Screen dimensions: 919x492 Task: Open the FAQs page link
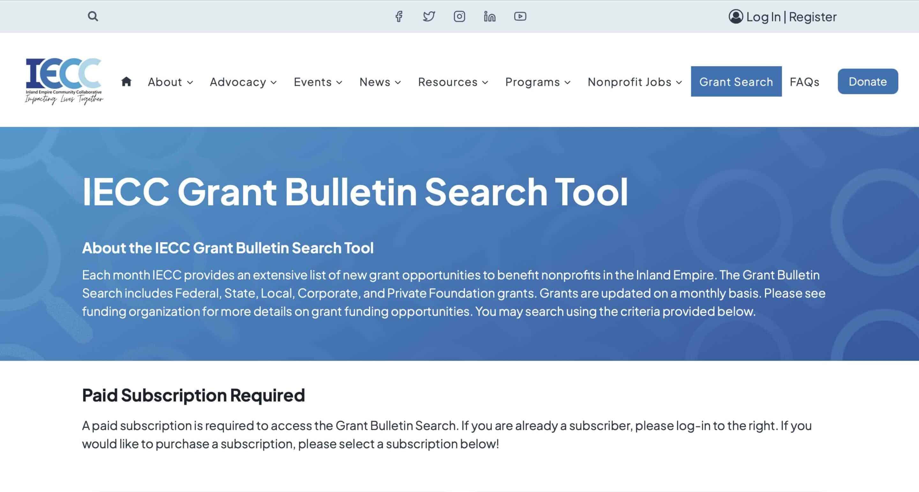click(804, 82)
